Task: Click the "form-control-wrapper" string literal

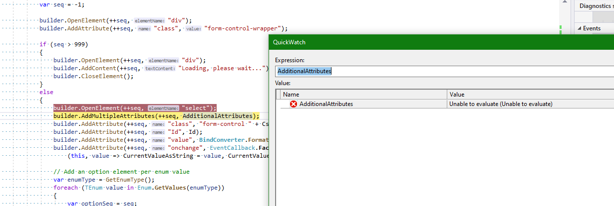Action: [x=245, y=28]
